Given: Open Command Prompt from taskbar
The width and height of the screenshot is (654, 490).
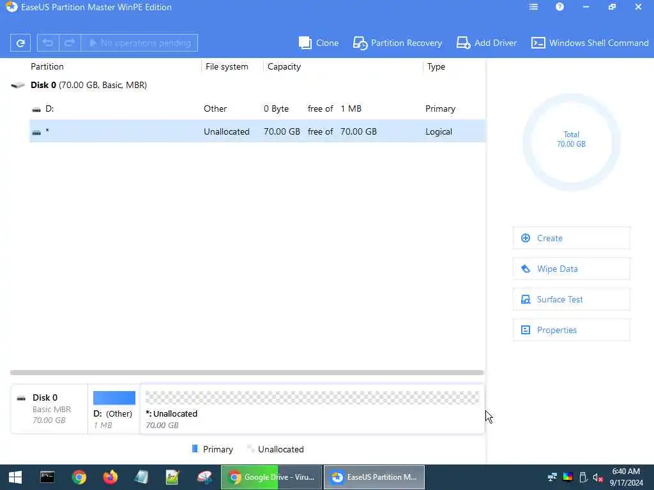Looking at the screenshot, I should [47, 477].
